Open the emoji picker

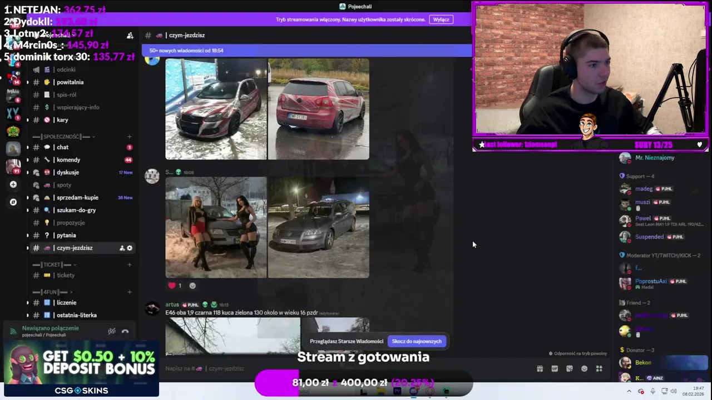pyautogui.click(x=584, y=368)
